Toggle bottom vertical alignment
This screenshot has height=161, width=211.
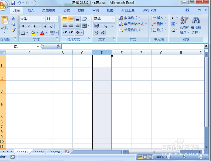click(77, 19)
